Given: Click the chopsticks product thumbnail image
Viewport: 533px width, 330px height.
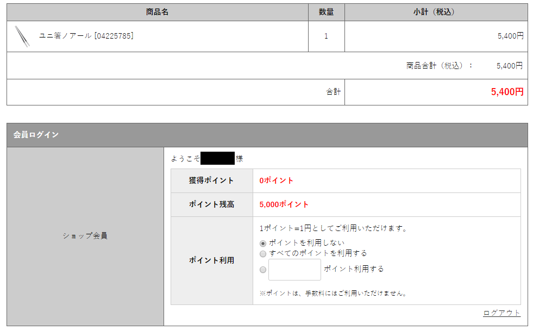Looking at the screenshot, I should 23,36.
